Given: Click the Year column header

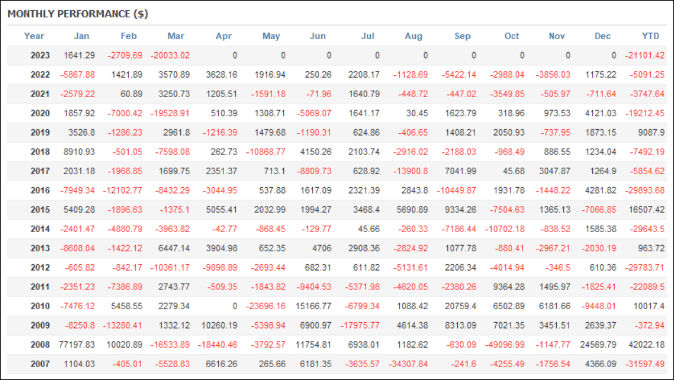Looking at the screenshot, I should click(x=34, y=36).
